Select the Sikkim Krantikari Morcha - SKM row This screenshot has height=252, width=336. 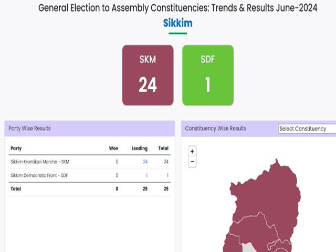click(90, 162)
